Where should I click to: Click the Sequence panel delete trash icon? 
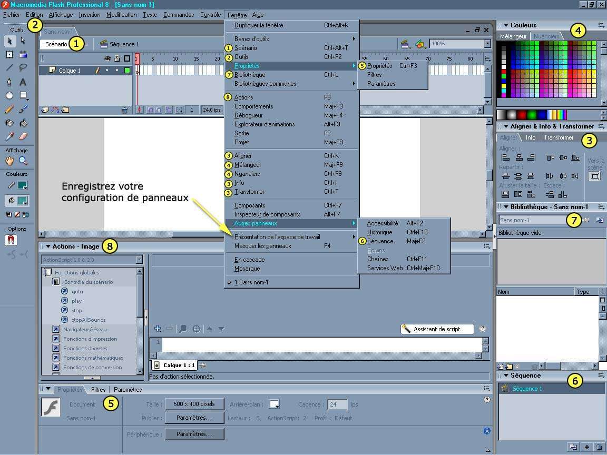(599, 447)
